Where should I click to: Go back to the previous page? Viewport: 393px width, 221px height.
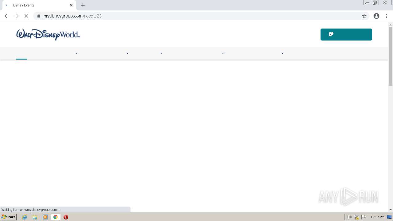[x=7, y=16]
